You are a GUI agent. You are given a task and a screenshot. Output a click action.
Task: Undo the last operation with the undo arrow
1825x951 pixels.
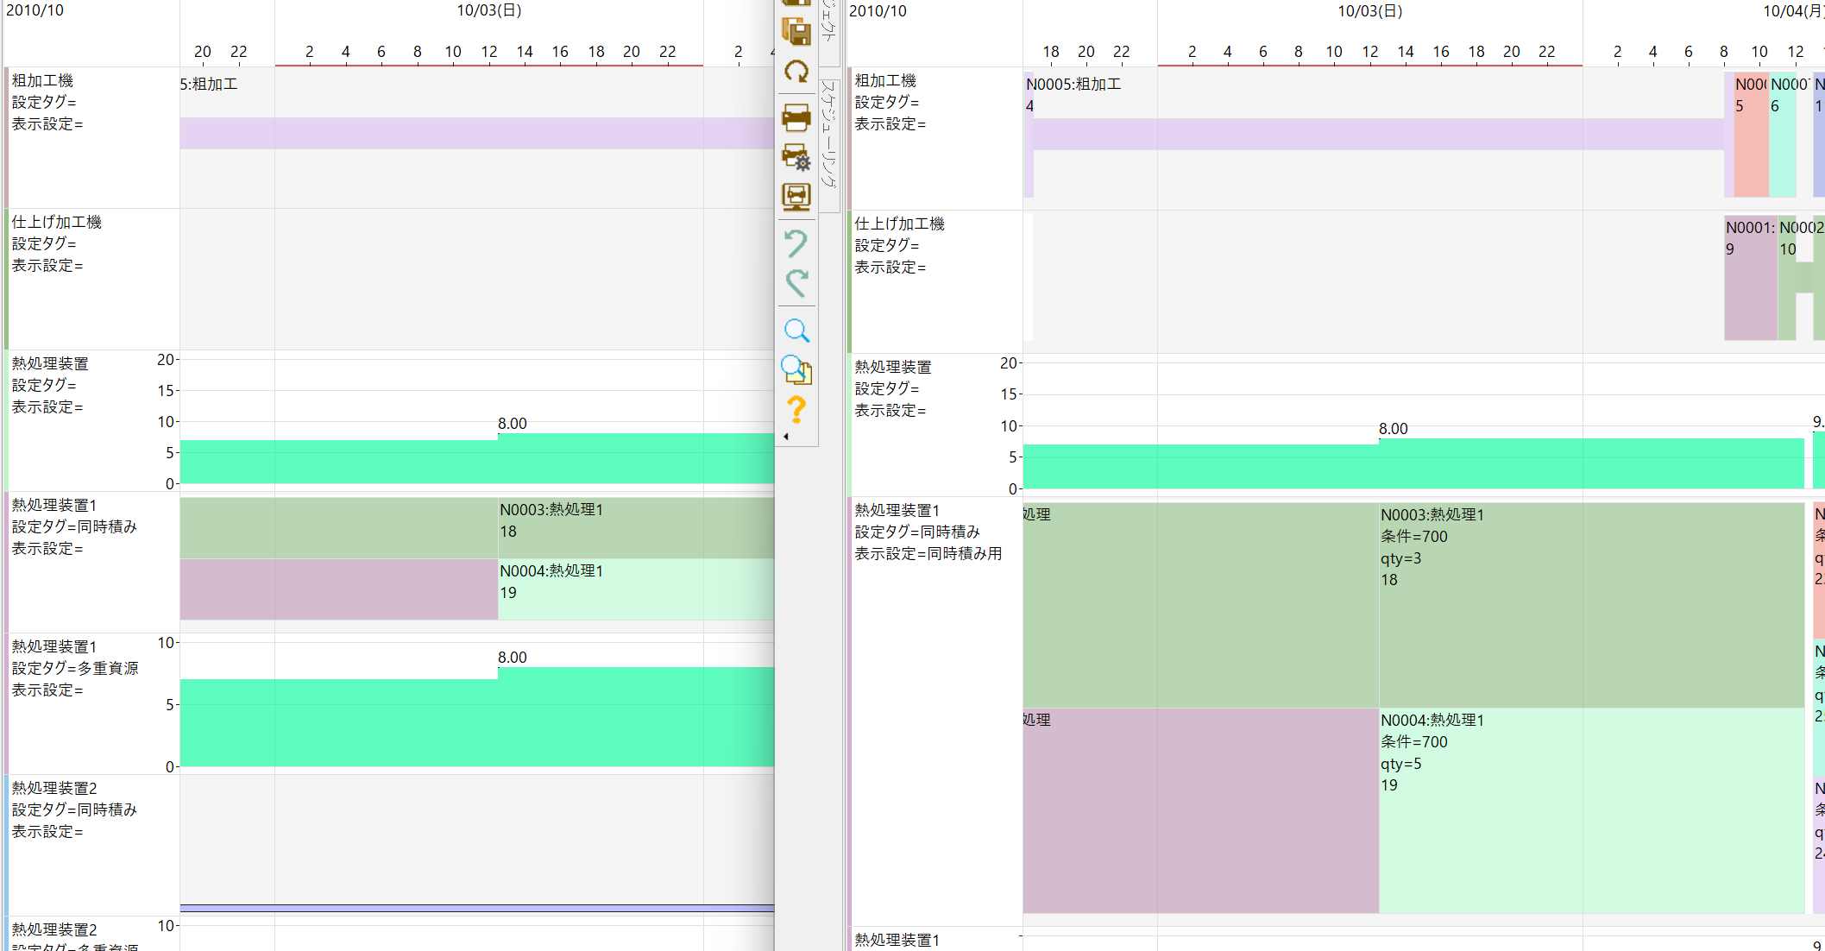point(796,243)
